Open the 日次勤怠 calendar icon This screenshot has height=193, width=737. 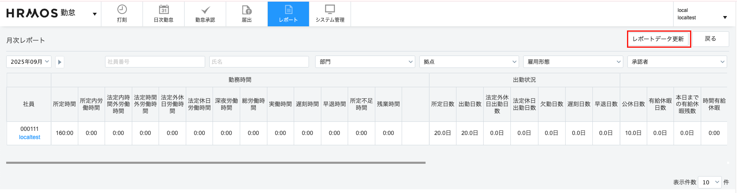164,9
